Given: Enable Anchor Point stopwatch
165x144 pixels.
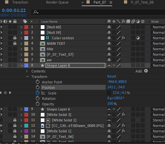Looking at the screenshot, I should 37,82.
